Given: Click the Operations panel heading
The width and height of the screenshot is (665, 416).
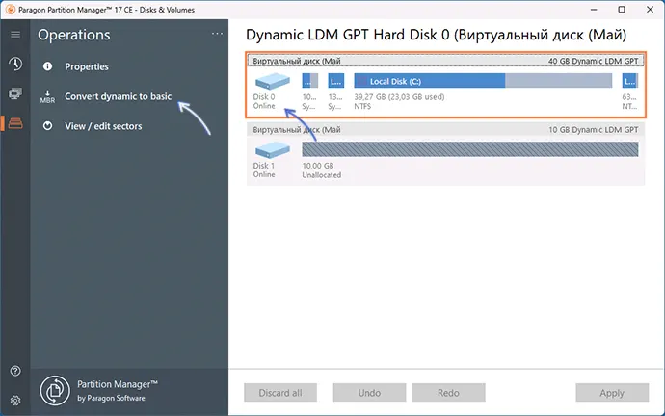Looking at the screenshot, I should (x=74, y=35).
